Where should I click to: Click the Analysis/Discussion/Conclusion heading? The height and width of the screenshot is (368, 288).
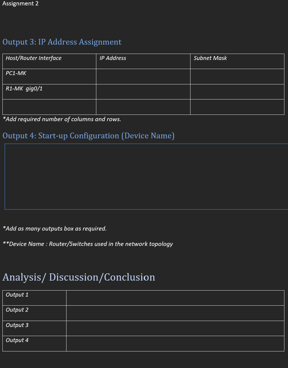coord(79,277)
